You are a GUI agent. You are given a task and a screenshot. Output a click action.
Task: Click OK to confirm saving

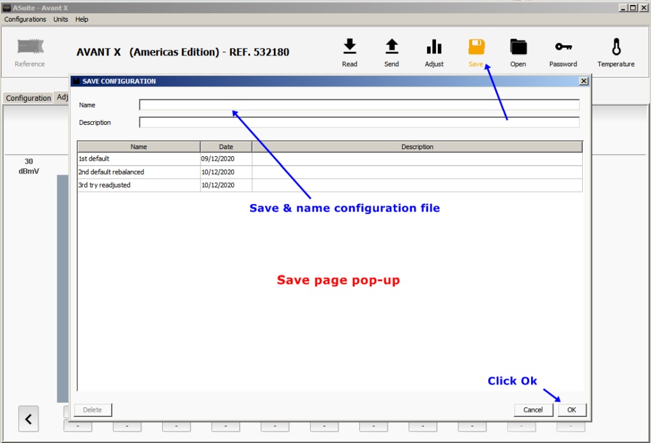click(572, 410)
